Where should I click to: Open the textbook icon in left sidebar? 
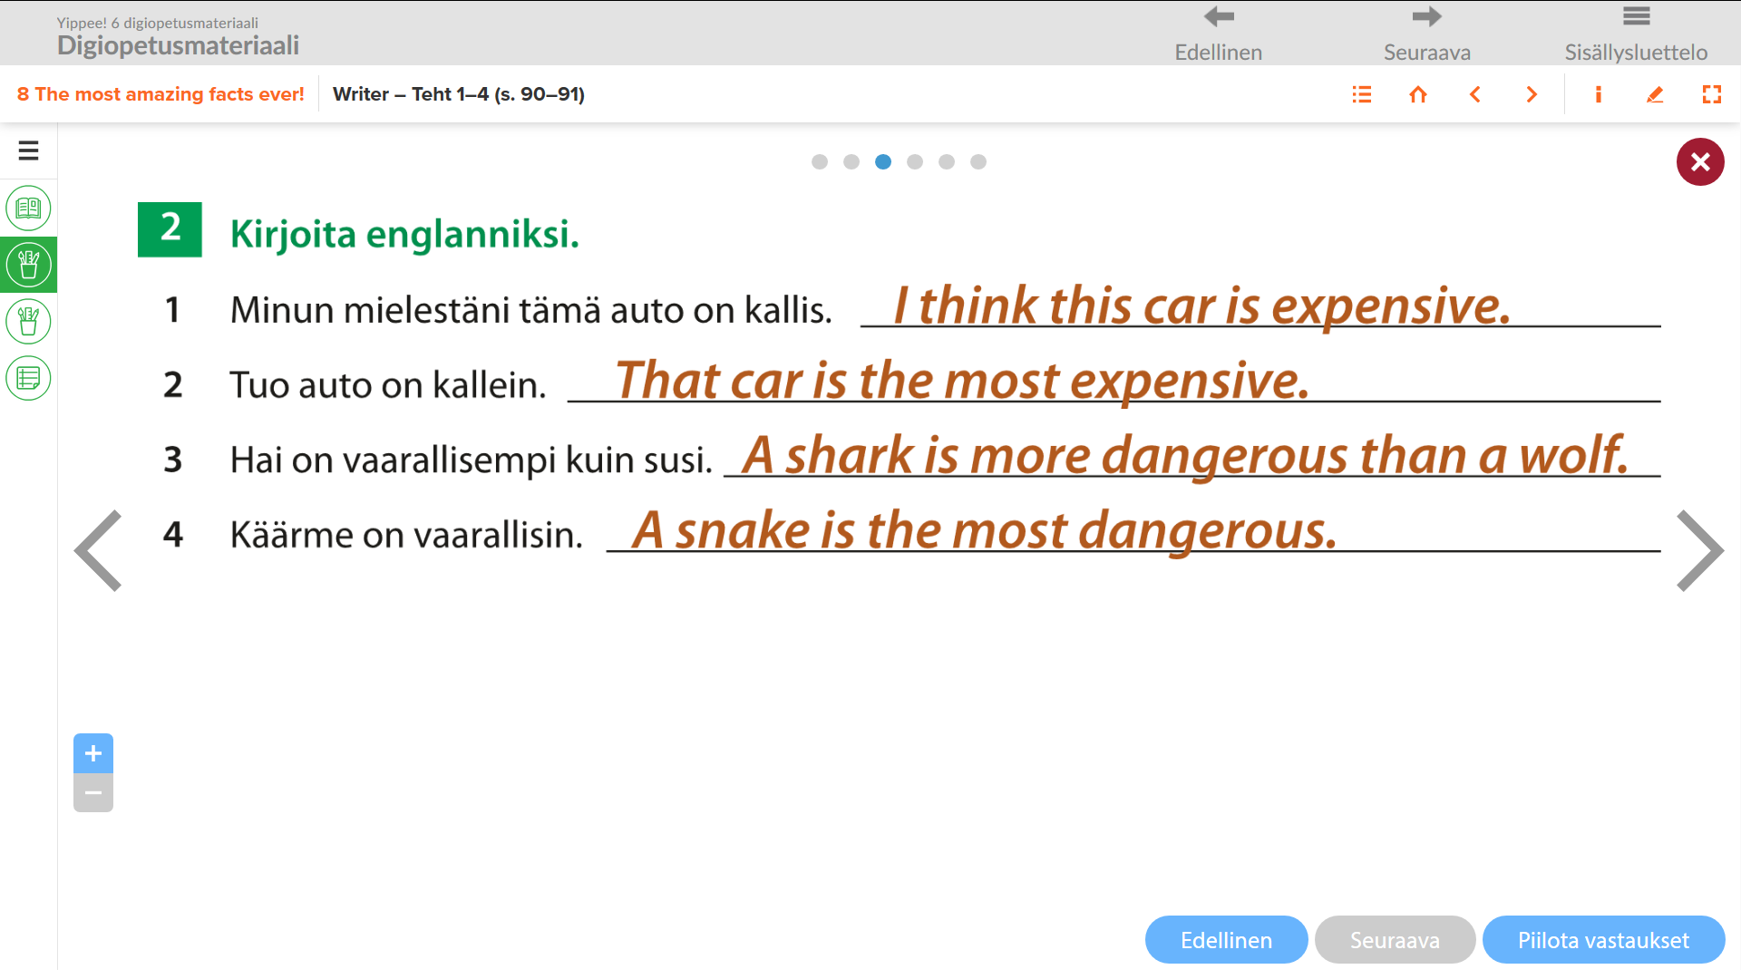[x=28, y=208]
